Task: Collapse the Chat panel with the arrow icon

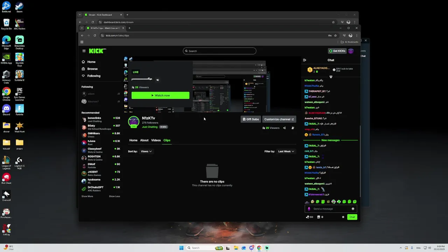Action: [x=304, y=60]
